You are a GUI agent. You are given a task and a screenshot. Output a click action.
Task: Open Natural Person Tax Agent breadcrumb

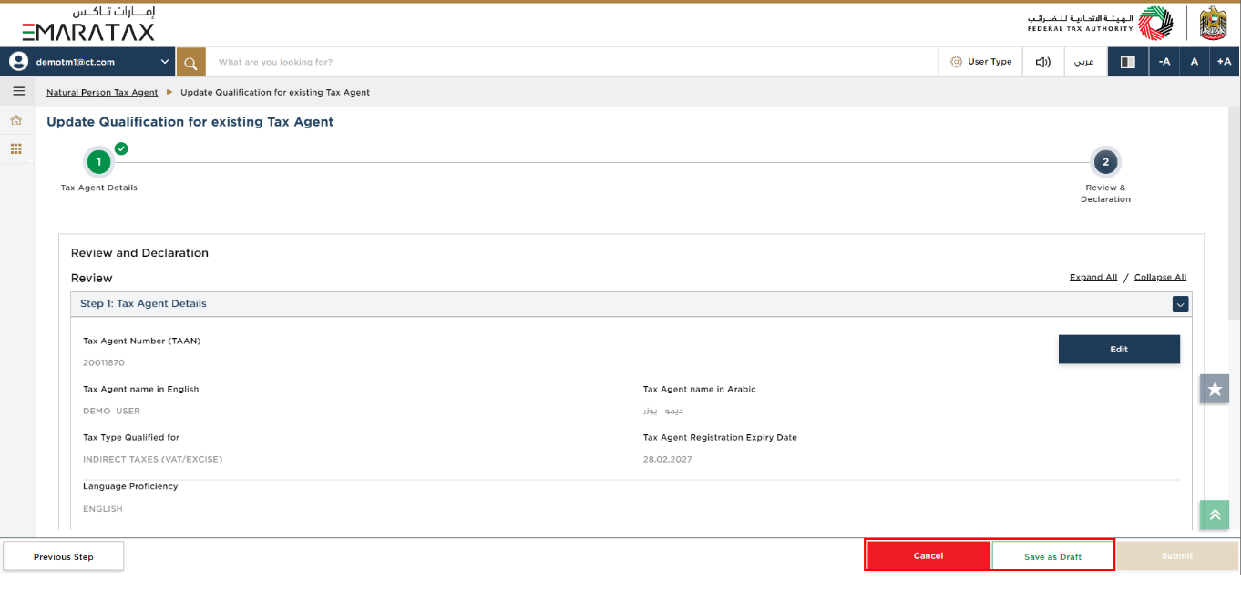[102, 92]
